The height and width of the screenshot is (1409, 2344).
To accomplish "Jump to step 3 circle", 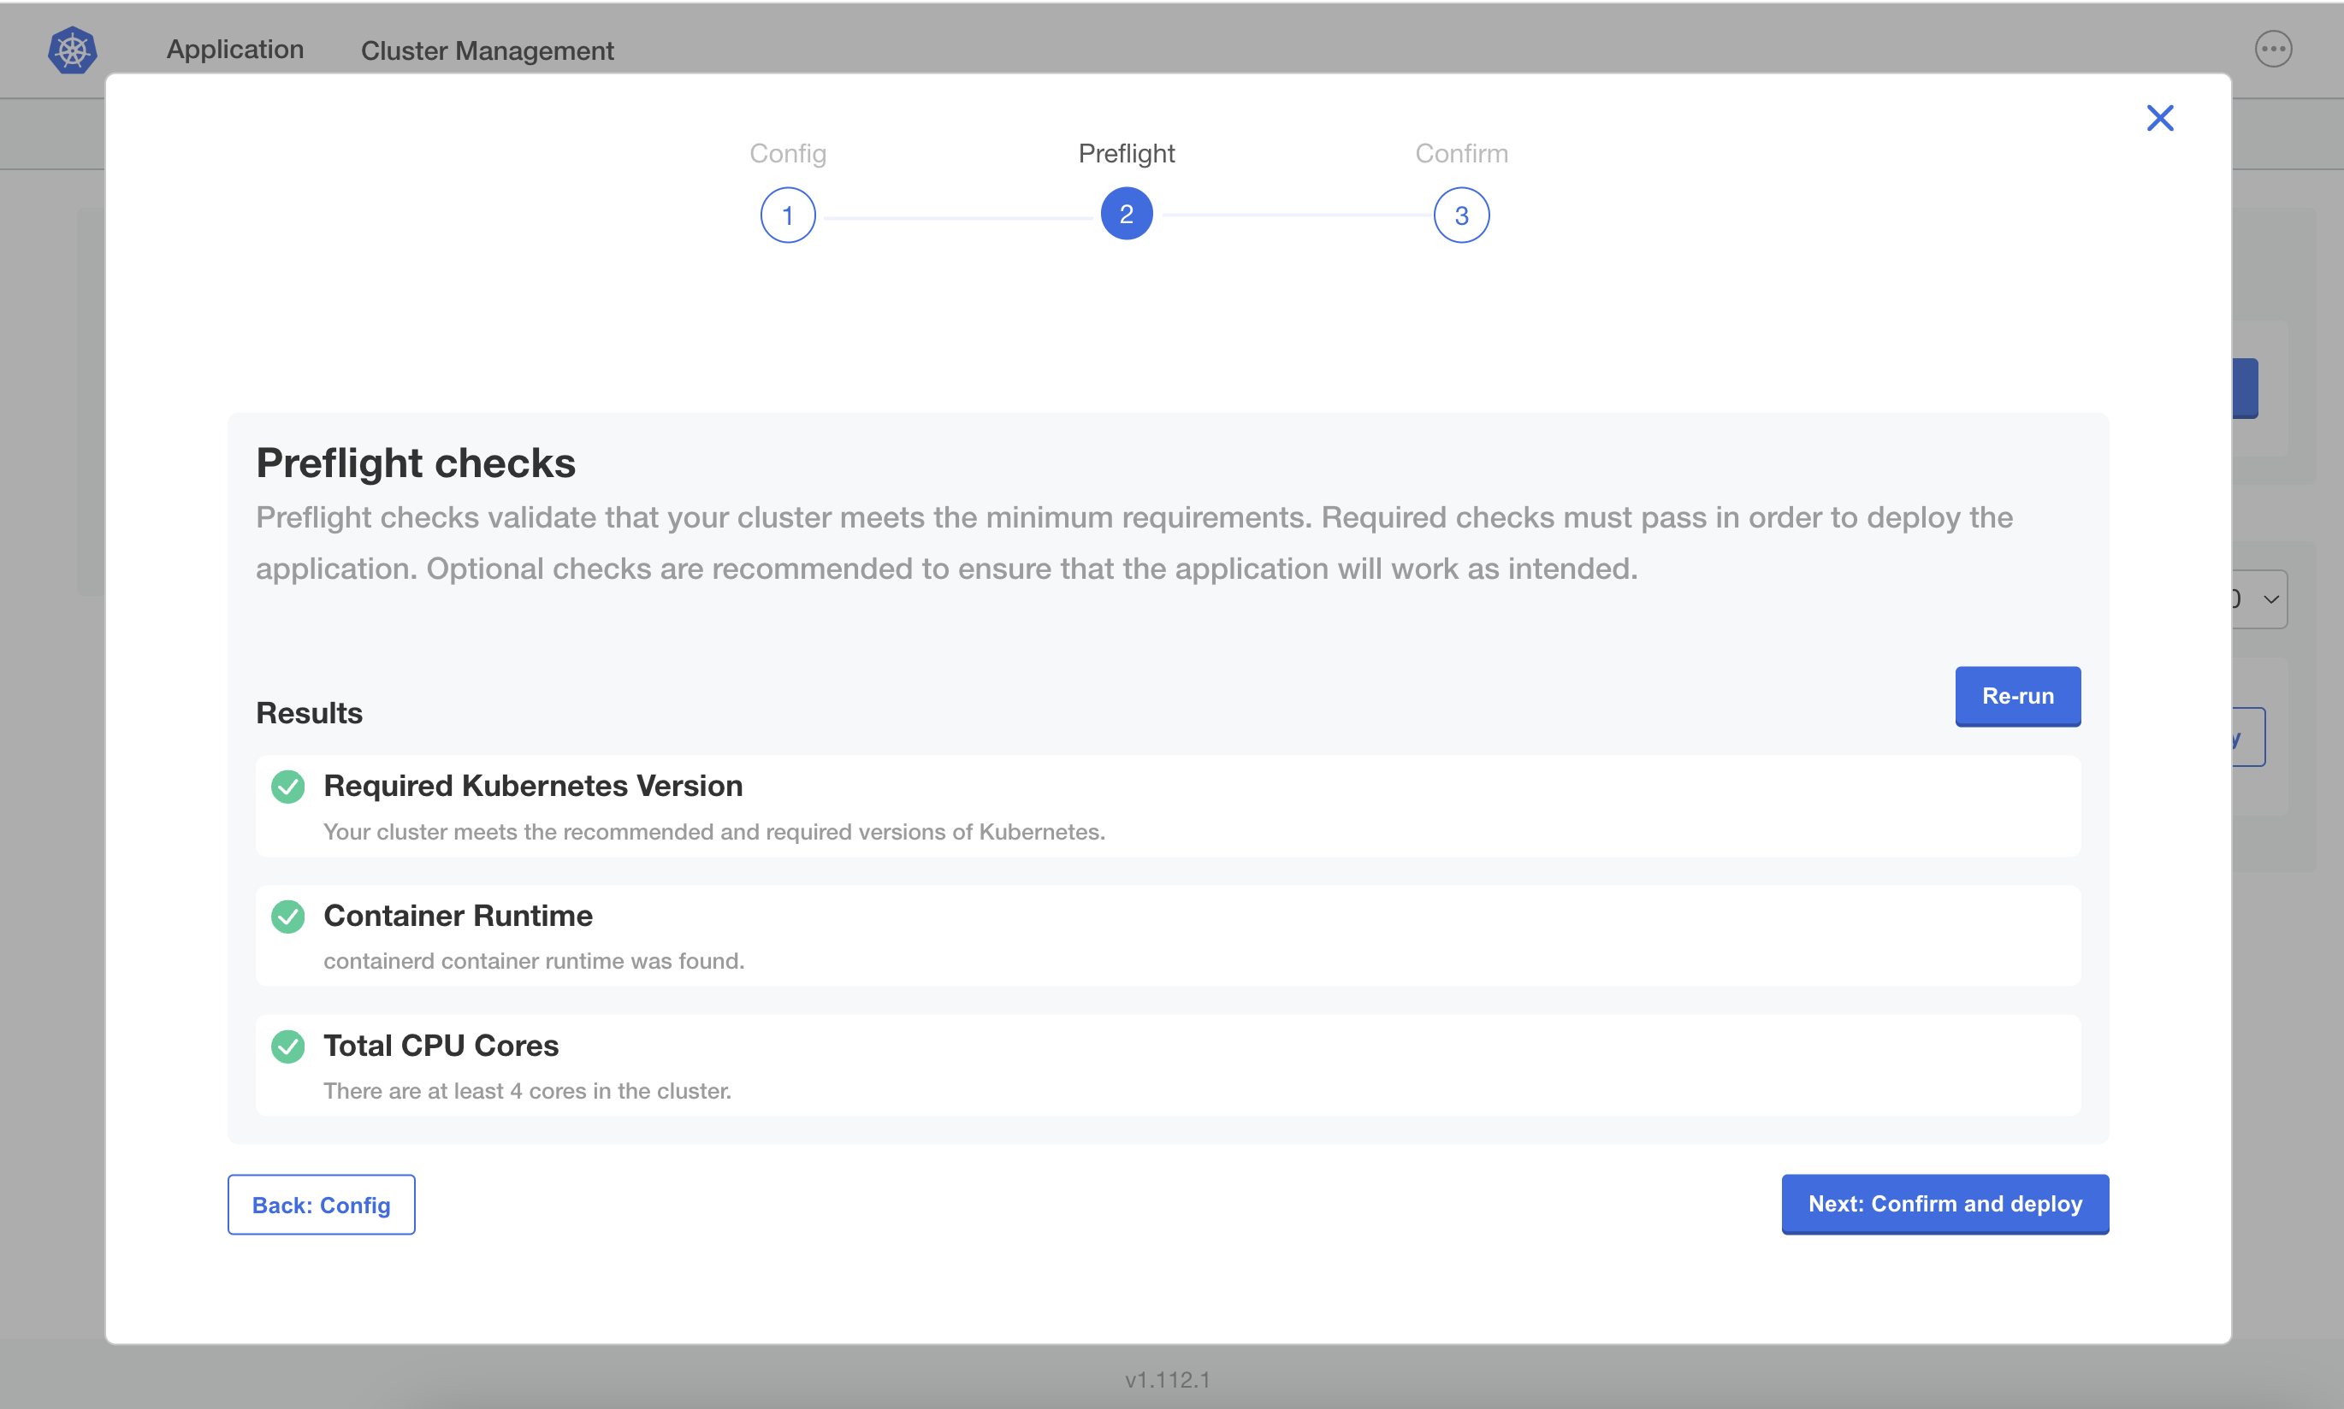I will point(1461,215).
